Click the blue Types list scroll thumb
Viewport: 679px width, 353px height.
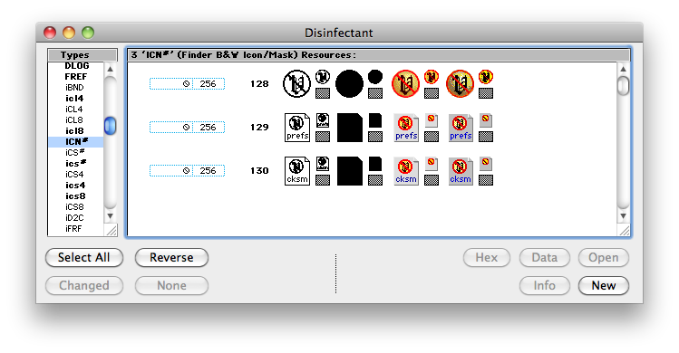pyautogui.click(x=111, y=126)
